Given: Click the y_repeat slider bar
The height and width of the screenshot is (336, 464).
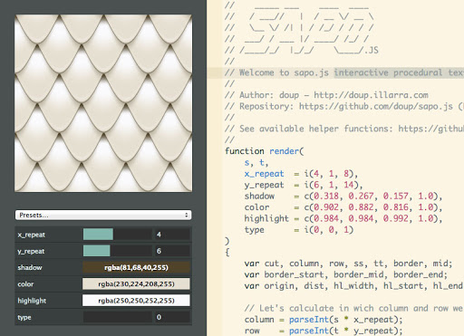Looking at the screenshot, I should point(117,251).
